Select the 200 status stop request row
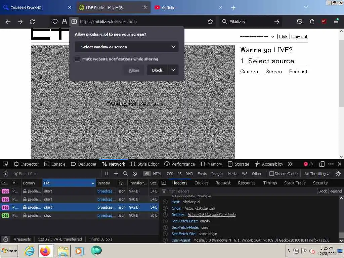 click(79, 215)
